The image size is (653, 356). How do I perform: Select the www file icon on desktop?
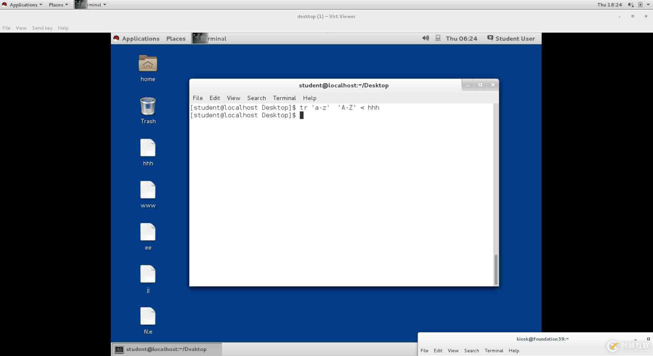tap(148, 191)
